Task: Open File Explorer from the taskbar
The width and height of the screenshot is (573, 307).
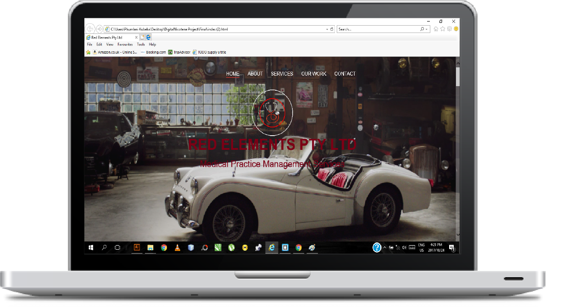Action: pyautogui.click(x=150, y=247)
